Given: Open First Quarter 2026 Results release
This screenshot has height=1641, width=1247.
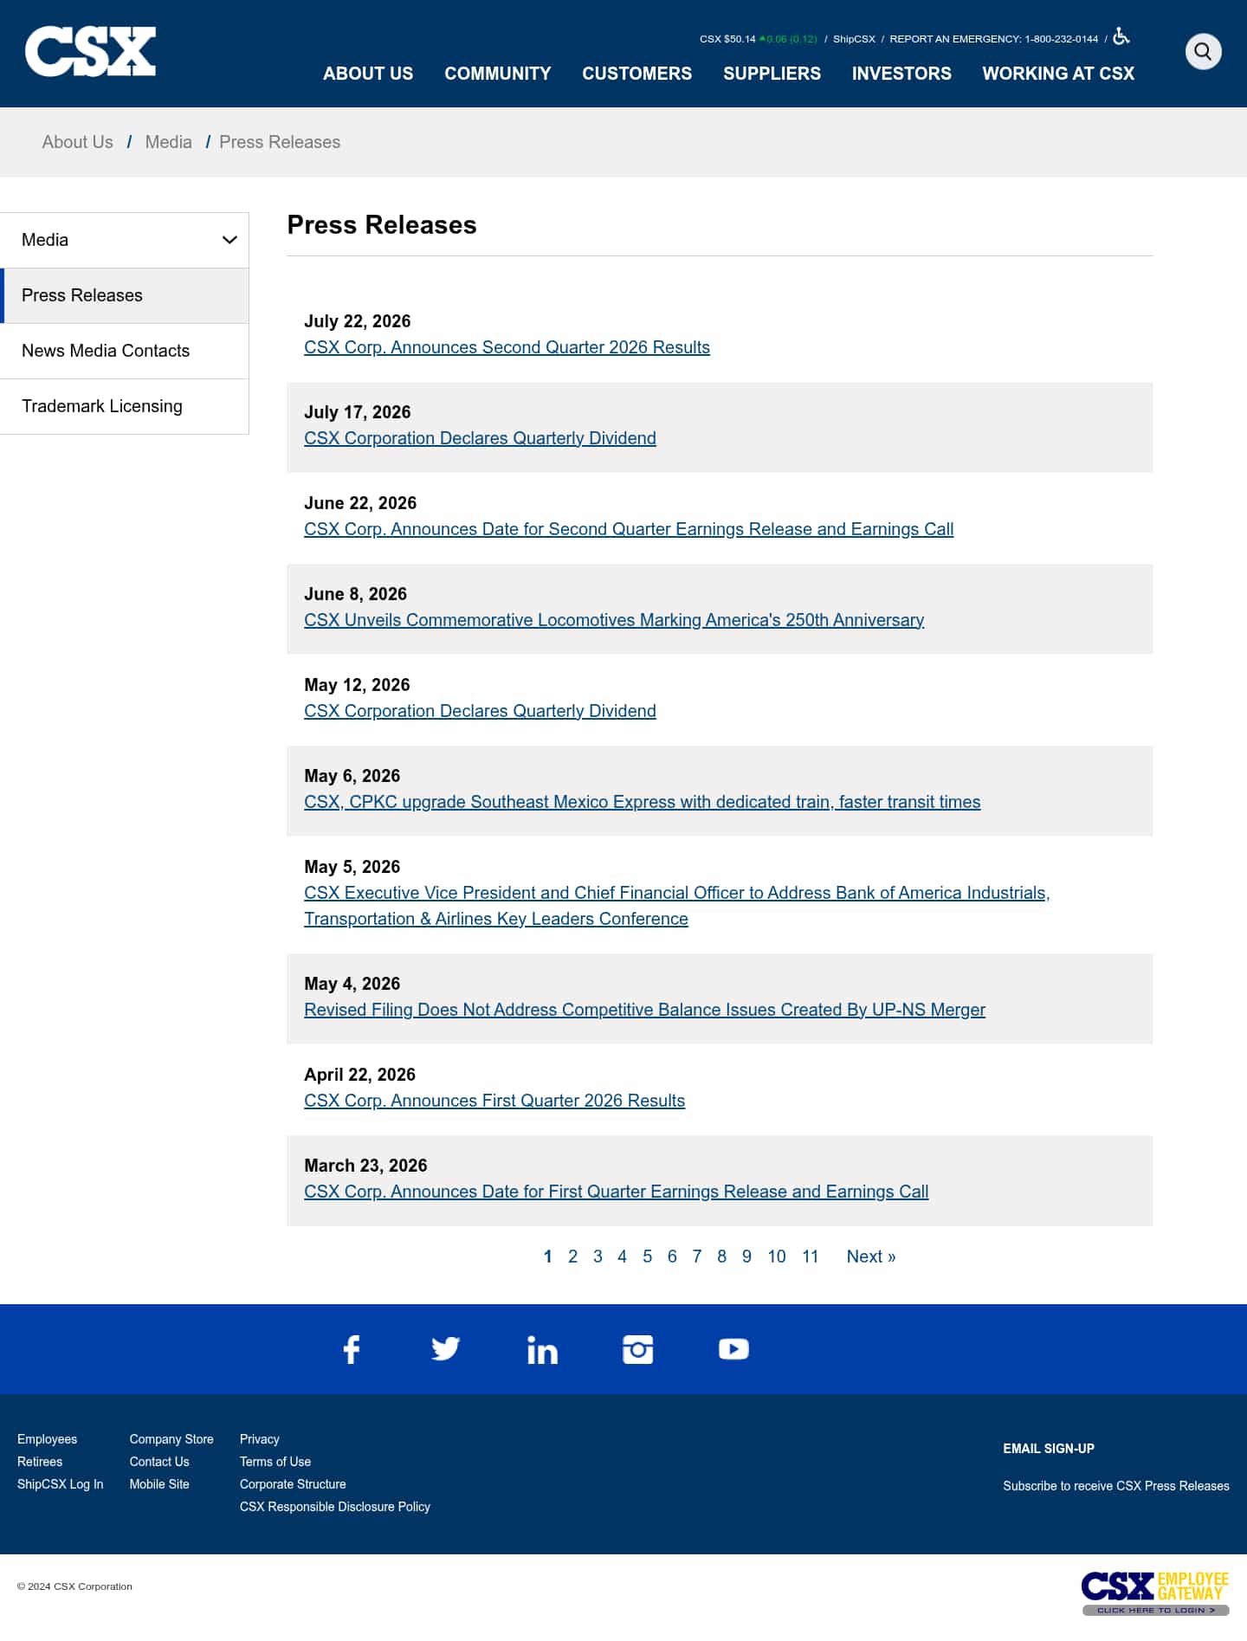Looking at the screenshot, I should click(494, 1101).
